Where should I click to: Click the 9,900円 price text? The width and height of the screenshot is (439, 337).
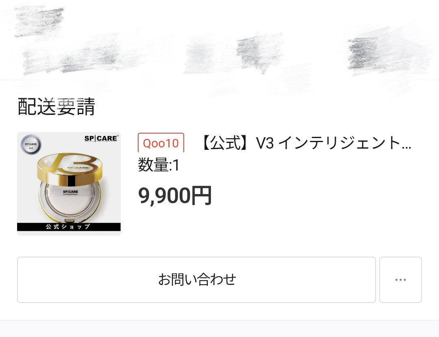coord(175,195)
